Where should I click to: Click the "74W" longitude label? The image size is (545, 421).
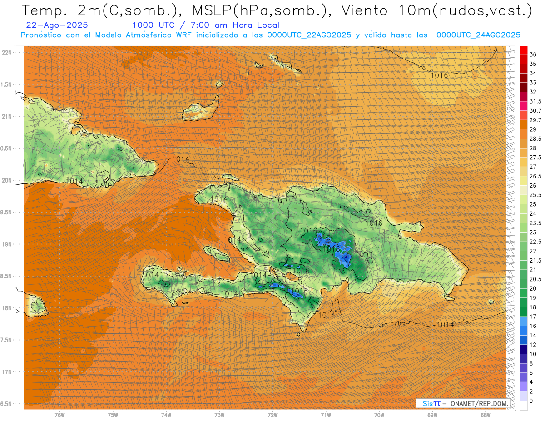(x=166, y=415)
